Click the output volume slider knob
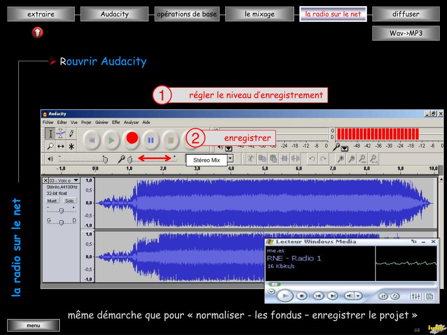This screenshot has width=447, height=335. click(x=105, y=160)
